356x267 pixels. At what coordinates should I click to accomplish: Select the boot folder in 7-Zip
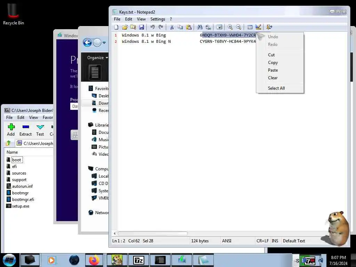(x=16, y=160)
